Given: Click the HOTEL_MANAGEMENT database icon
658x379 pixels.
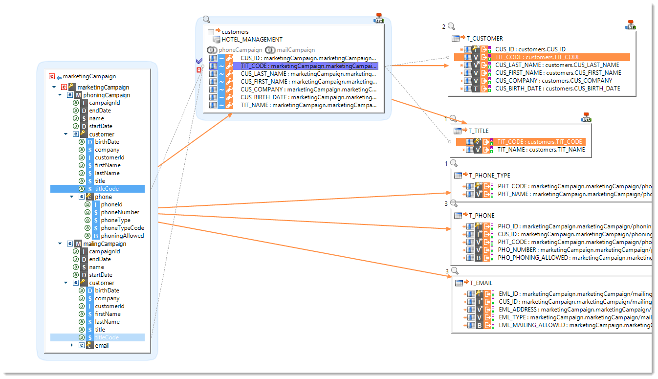Looking at the screenshot, I should tap(217, 40).
